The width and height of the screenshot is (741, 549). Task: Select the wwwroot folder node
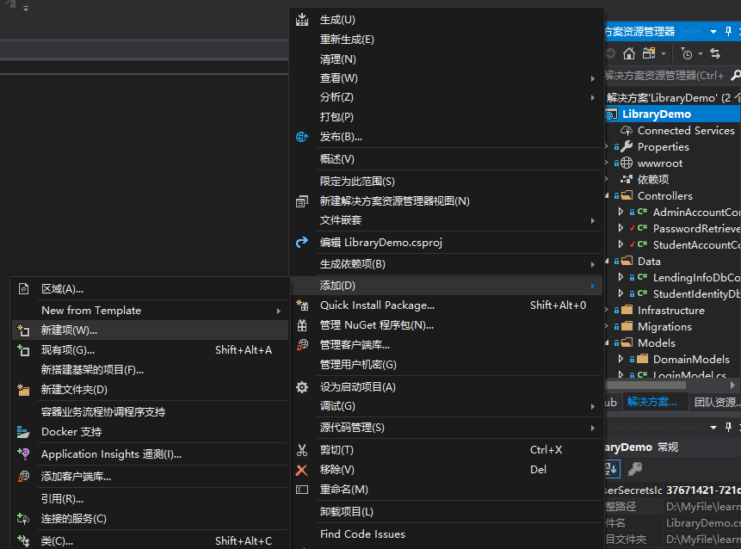(x=660, y=163)
